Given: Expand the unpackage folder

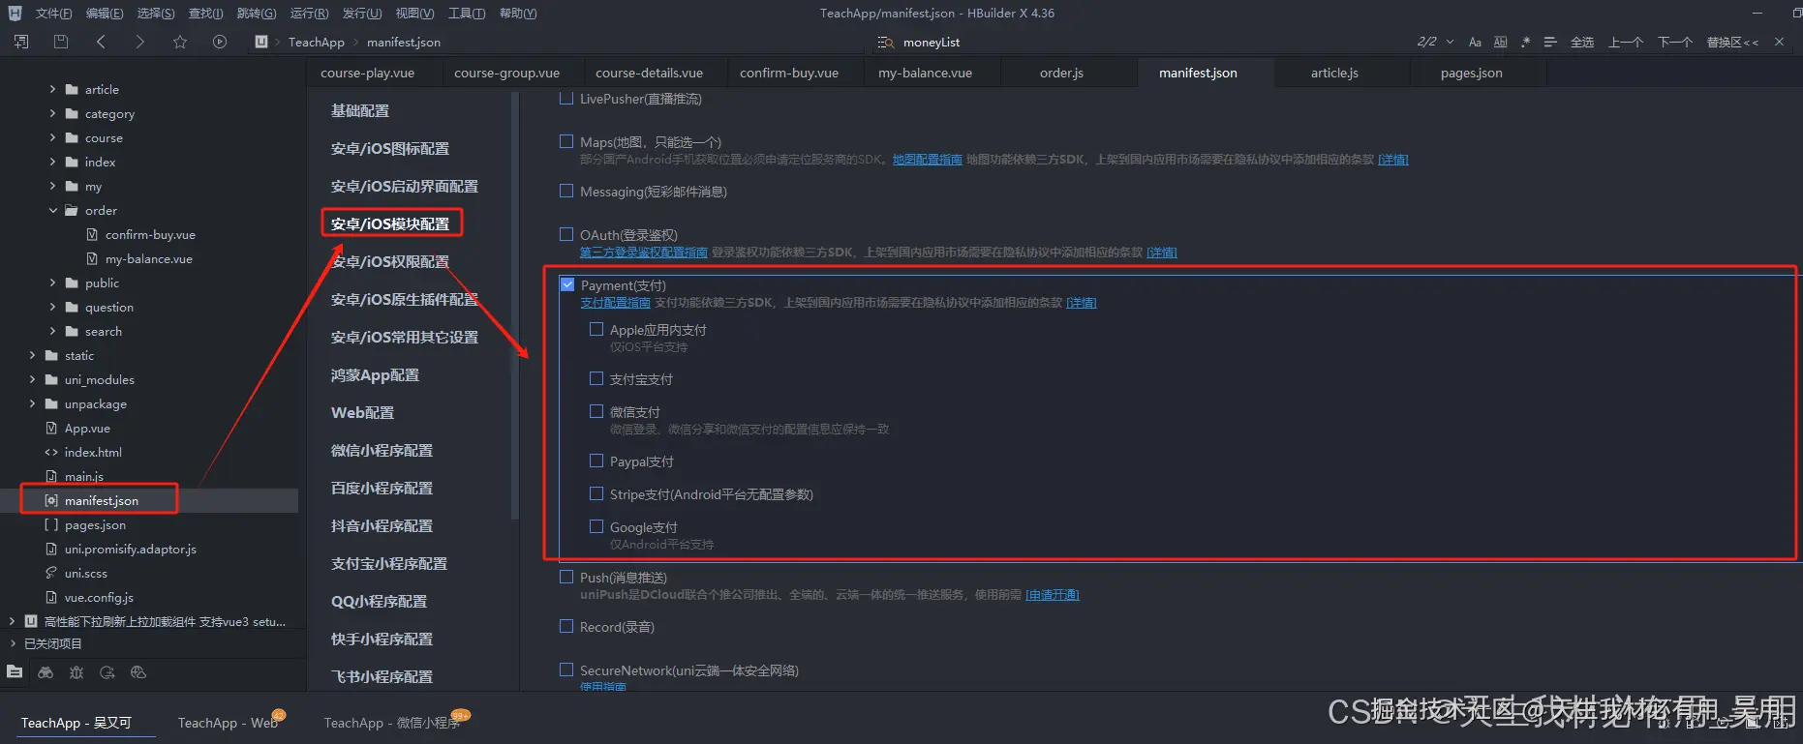Looking at the screenshot, I should [x=32, y=403].
